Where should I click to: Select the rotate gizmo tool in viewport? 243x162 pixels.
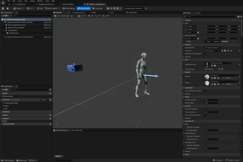point(65,16)
